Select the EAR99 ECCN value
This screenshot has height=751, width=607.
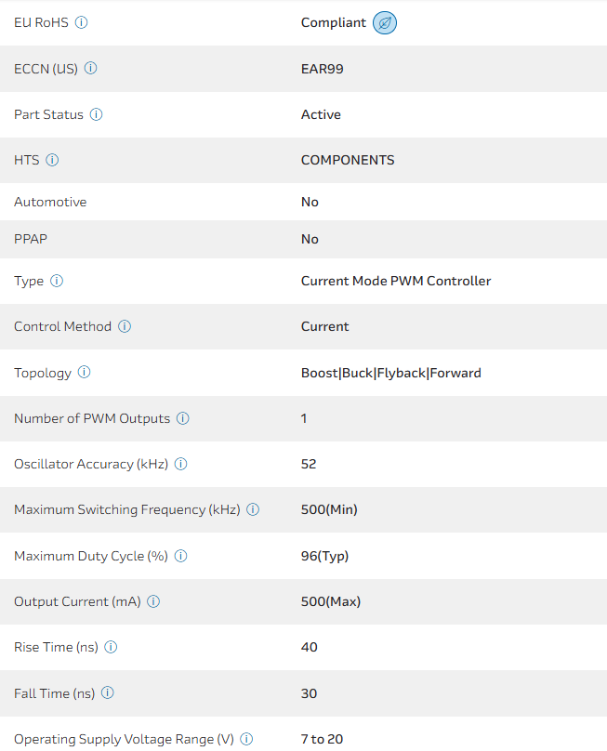323,69
